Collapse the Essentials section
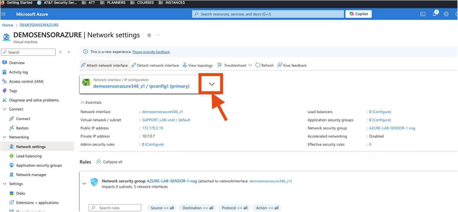The image size is (458, 212). (x=91, y=102)
